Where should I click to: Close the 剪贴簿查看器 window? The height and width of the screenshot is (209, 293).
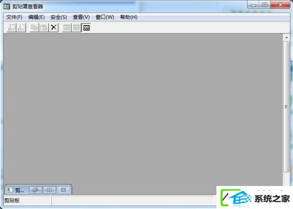280,5
